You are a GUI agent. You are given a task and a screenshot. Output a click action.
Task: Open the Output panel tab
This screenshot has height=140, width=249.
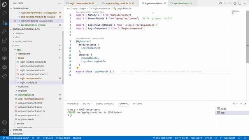point(87,104)
